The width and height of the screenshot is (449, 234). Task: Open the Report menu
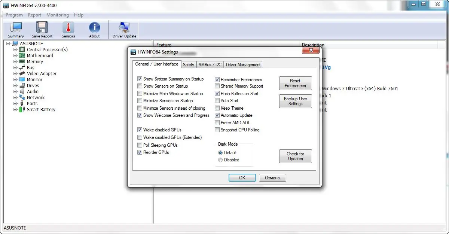point(34,15)
